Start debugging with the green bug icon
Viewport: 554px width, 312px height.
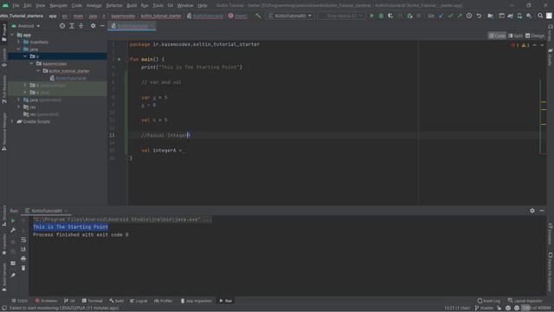coord(381,16)
